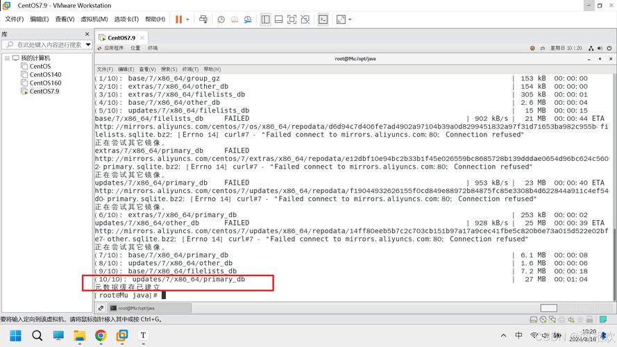Screen dimensions: 617x347
Task: Click the GNOME power menu icon
Action: tap(609, 48)
